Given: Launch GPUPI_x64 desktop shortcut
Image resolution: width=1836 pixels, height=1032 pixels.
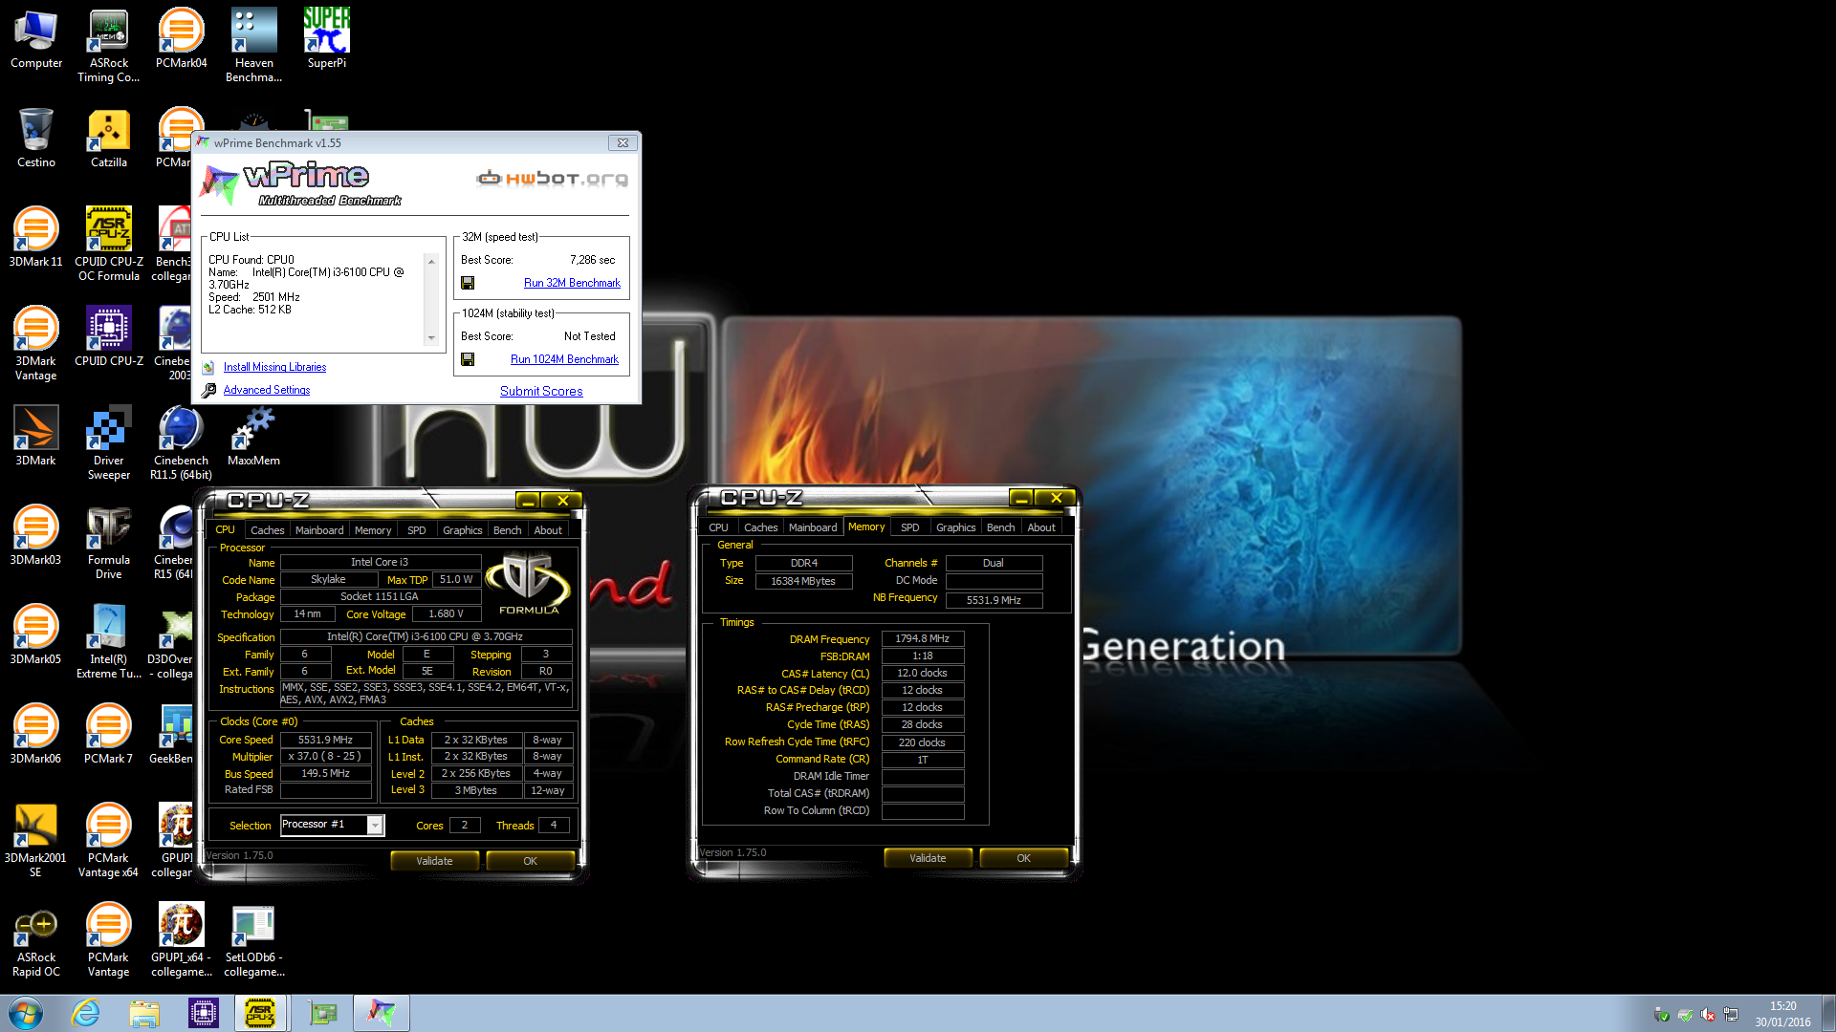Looking at the screenshot, I should click(x=181, y=940).
